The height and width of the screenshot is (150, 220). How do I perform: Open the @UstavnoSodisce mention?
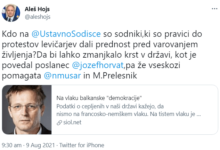pos(66,34)
